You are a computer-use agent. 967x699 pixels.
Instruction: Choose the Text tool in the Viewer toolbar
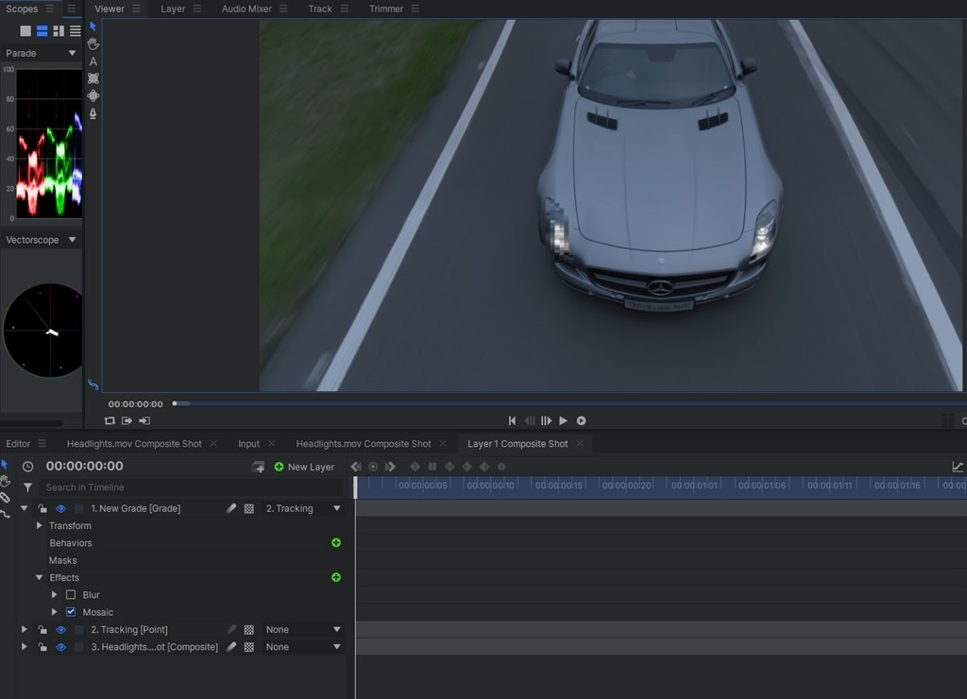[92, 60]
